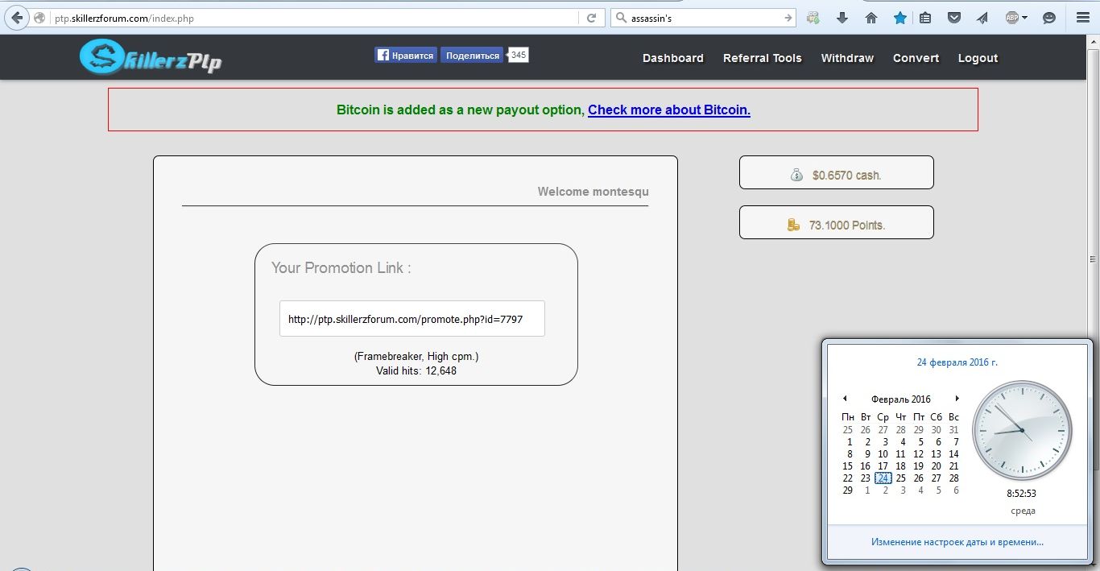
Task: Click the Valid hits: 12,648 text
Action: (x=416, y=370)
